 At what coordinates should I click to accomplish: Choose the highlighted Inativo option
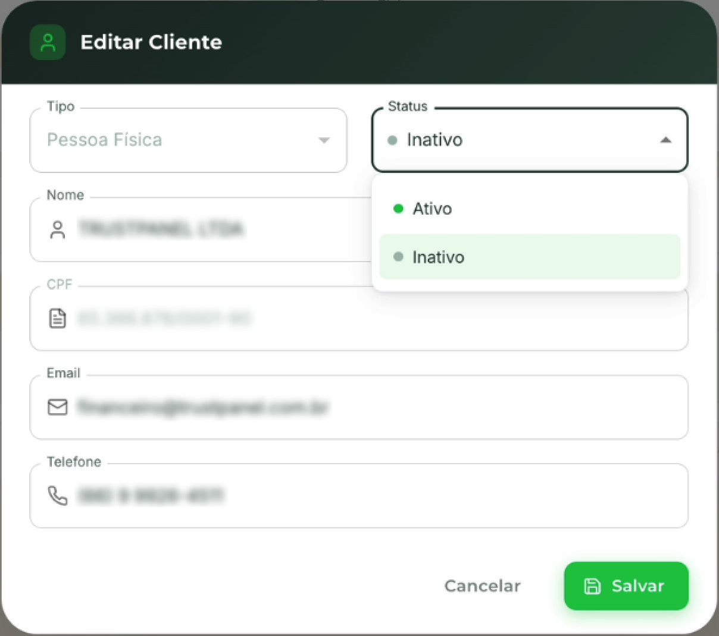(x=530, y=257)
